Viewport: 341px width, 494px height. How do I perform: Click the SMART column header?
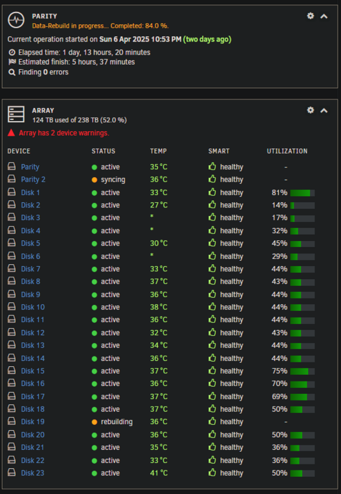tap(219, 151)
